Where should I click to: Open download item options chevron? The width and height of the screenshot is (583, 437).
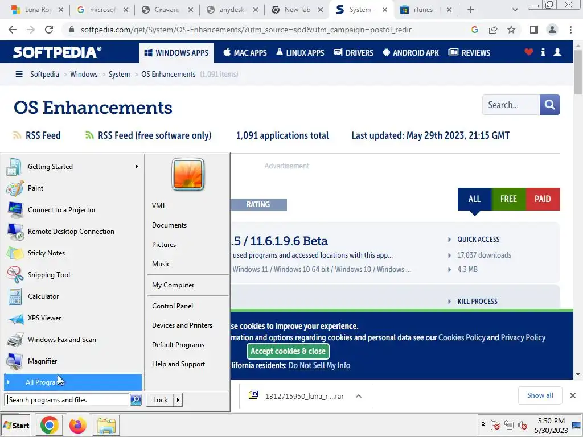tap(359, 396)
